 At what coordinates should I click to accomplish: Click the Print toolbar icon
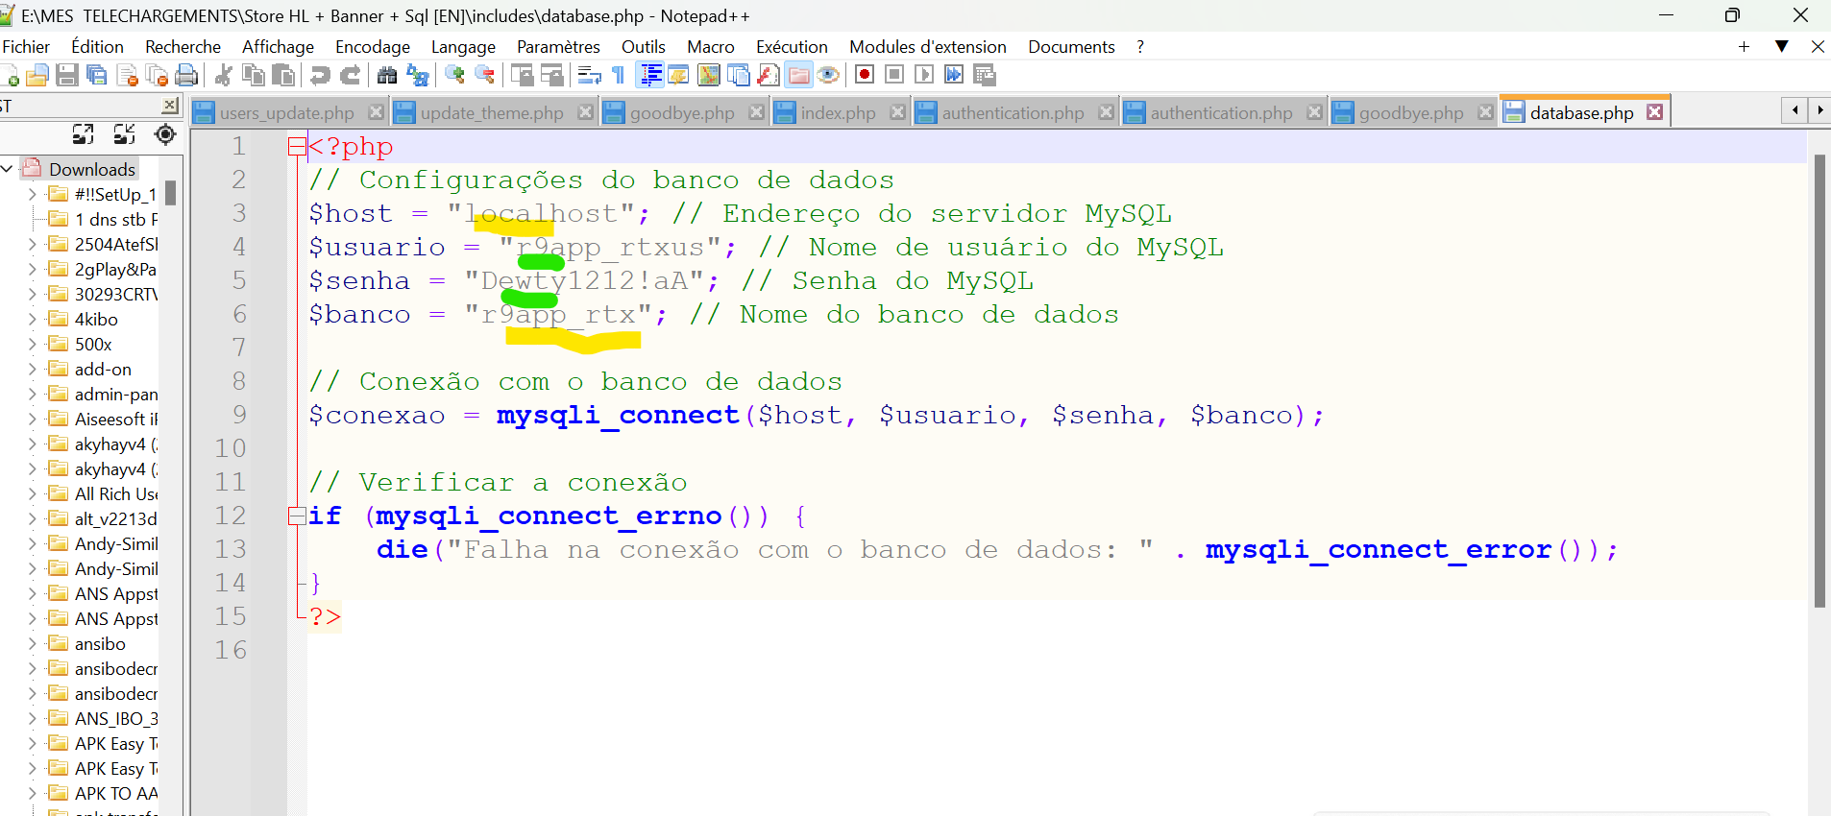coord(187,75)
